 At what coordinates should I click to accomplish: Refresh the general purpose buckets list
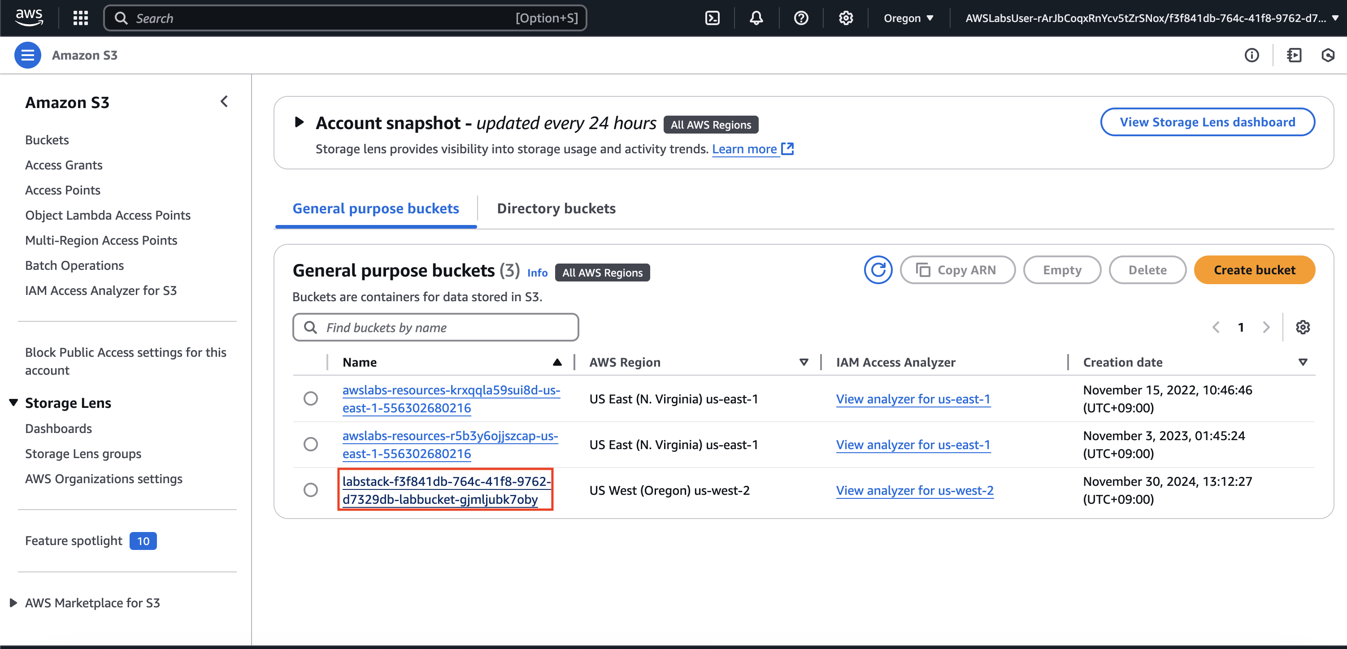tap(878, 270)
